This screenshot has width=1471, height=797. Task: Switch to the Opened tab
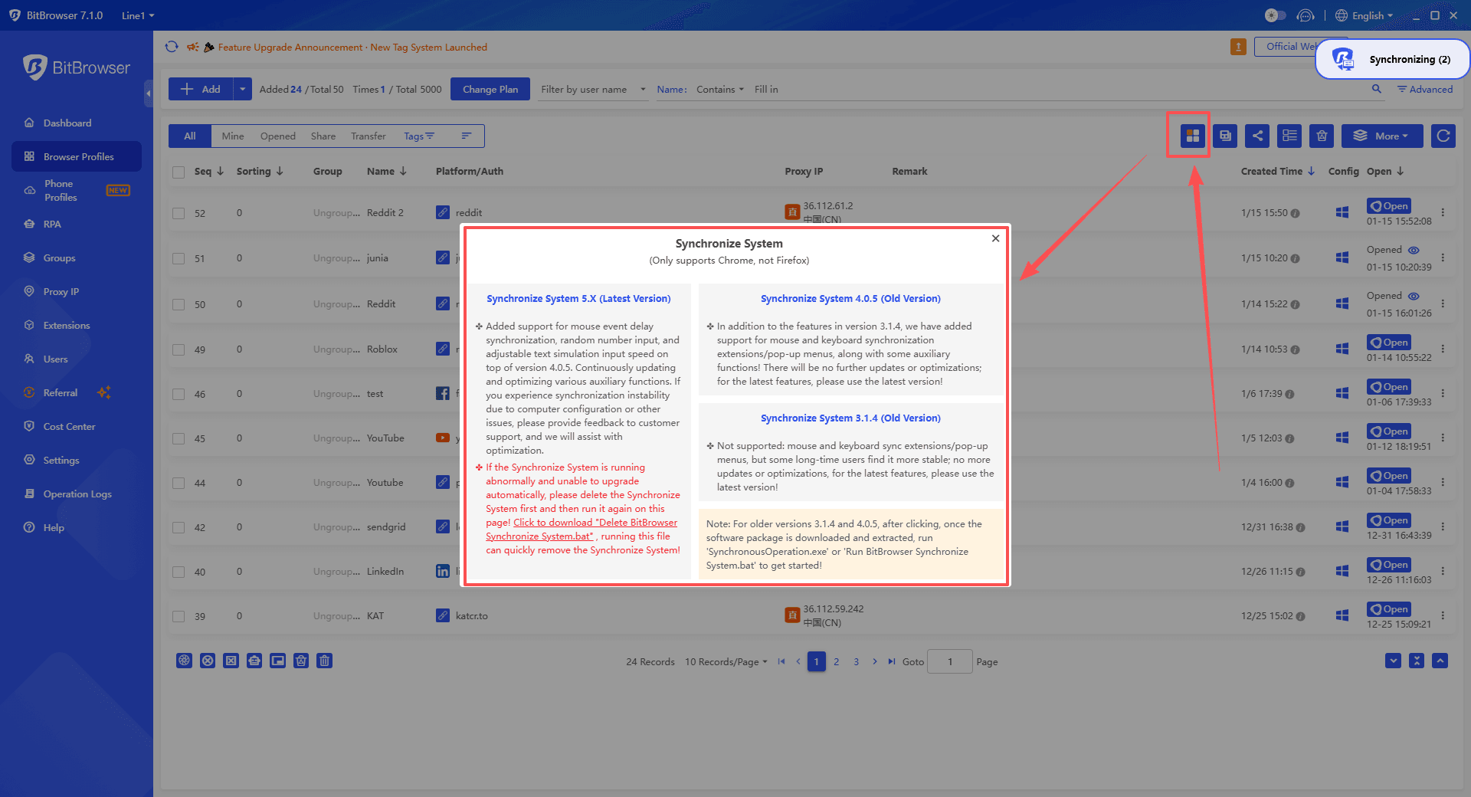[x=277, y=136]
